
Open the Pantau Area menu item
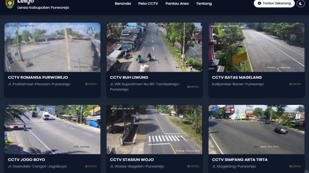[177, 4]
